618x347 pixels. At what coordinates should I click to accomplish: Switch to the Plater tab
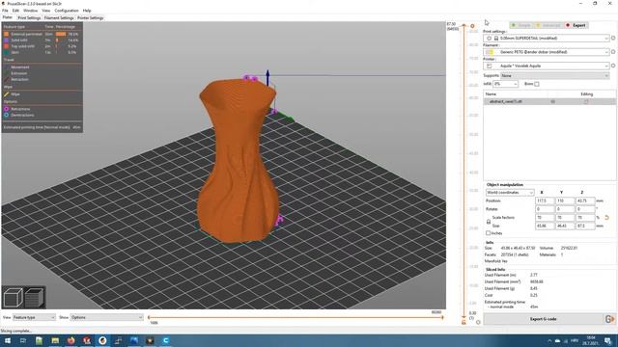8,17
